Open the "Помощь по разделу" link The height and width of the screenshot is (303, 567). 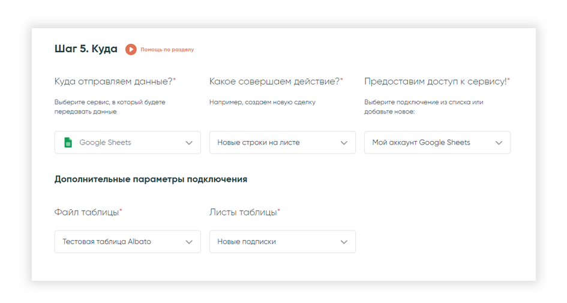tap(167, 50)
